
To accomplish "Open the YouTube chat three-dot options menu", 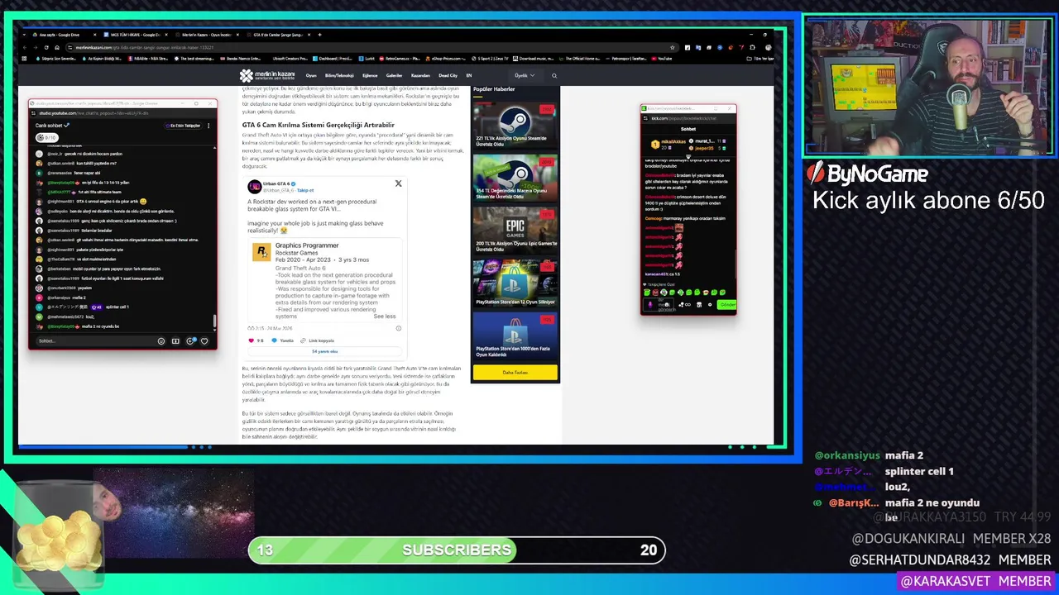I will click(x=208, y=126).
